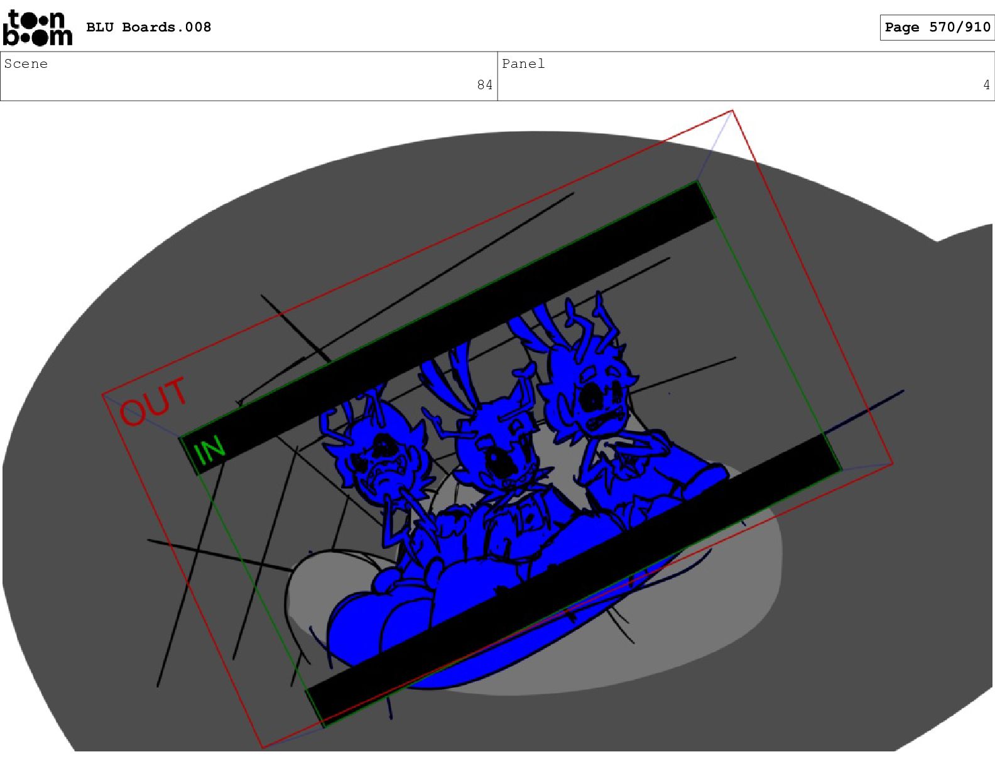Screen dimensions: 995x769
Task: Click the green 'IN' camera frame label
Action: 209,451
